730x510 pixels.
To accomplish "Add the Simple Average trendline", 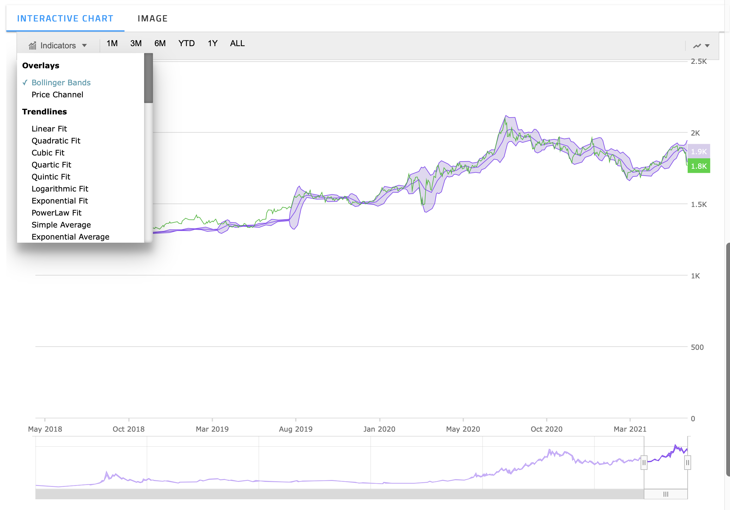I will tap(61, 225).
